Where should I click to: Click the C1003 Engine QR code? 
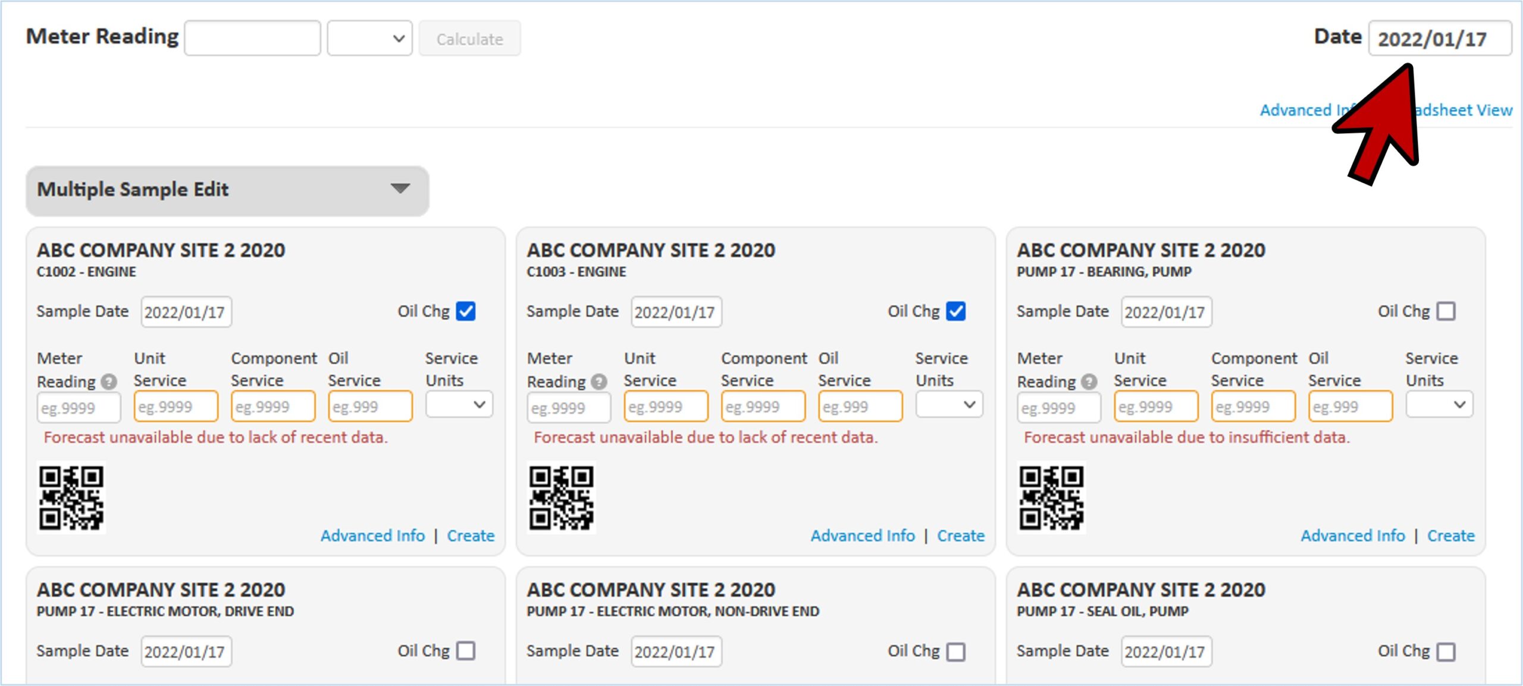point(561,498)
